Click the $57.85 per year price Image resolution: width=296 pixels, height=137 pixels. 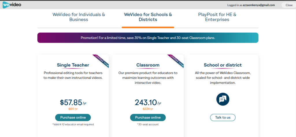click(x=73, y=102)
